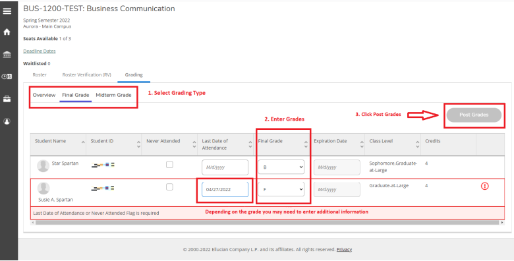Click Expiration Date field for Star Spartan
Viewport: 514px width, 261px height.
337,167
